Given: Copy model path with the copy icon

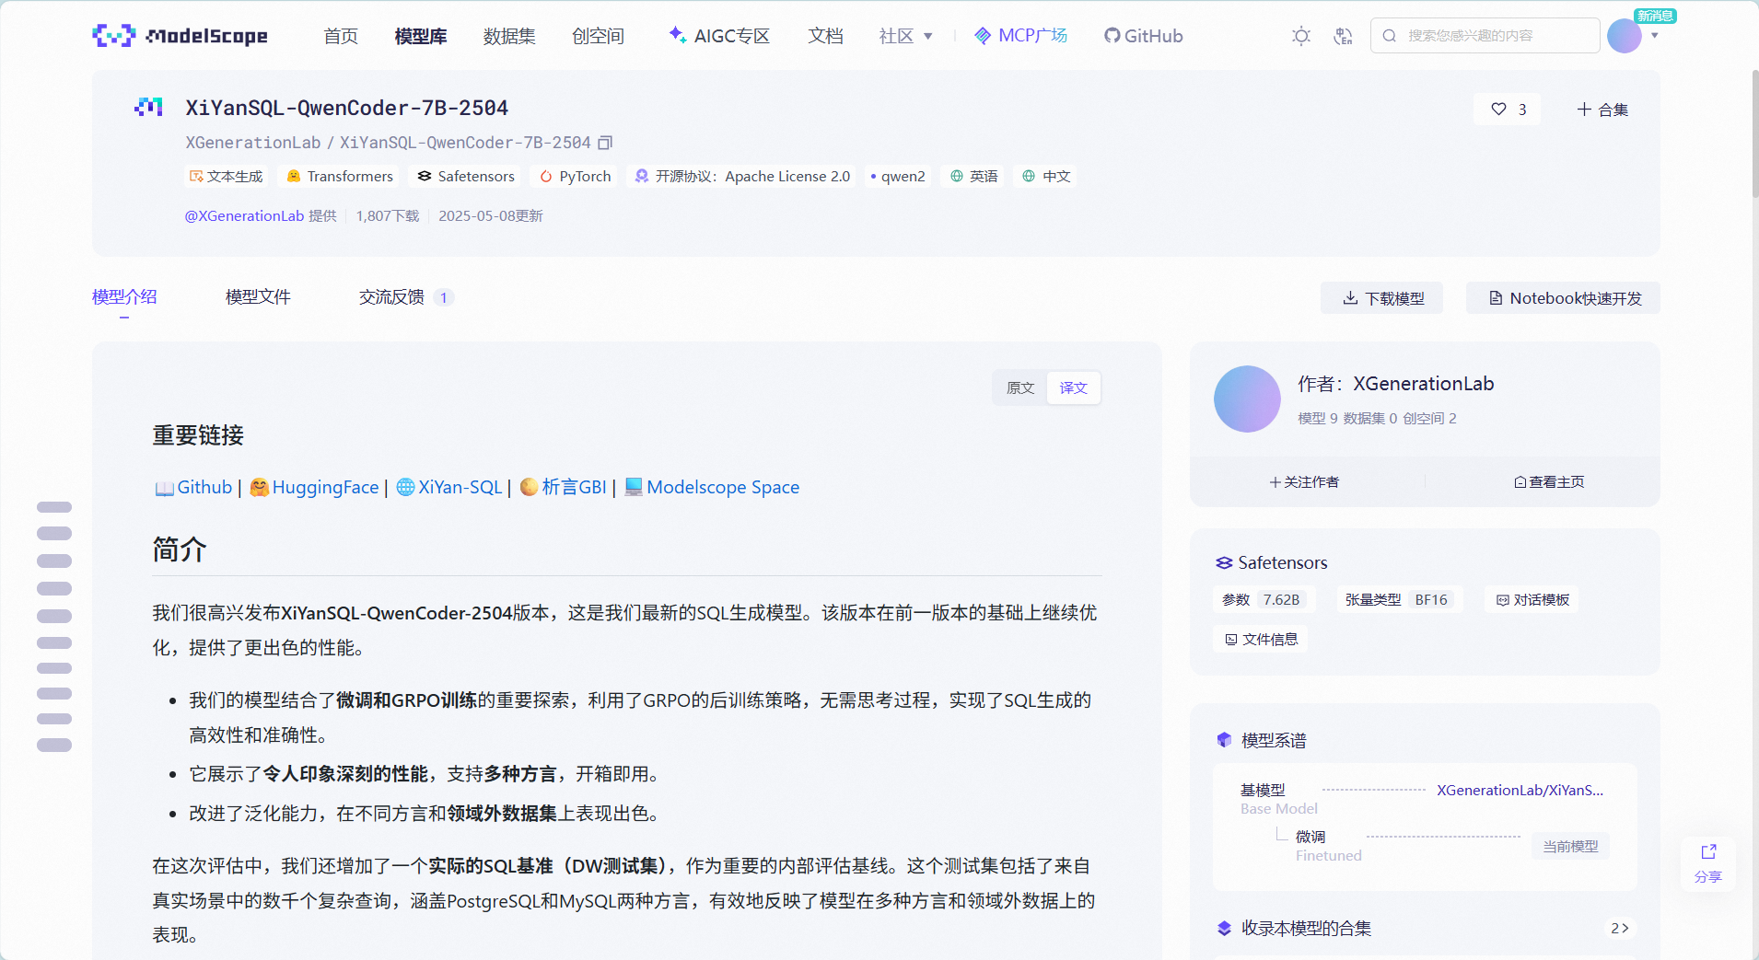Looking at the screenshot, I should [605, 143].
